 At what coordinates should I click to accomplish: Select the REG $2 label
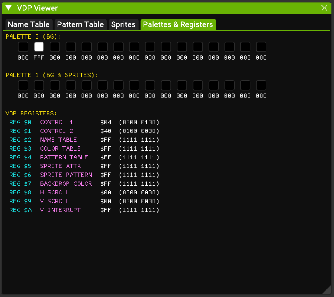(20, 140)
